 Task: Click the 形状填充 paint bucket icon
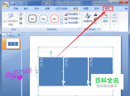point(66,14)
